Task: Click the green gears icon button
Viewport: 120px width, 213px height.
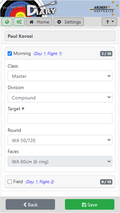Action: point(19,22)
